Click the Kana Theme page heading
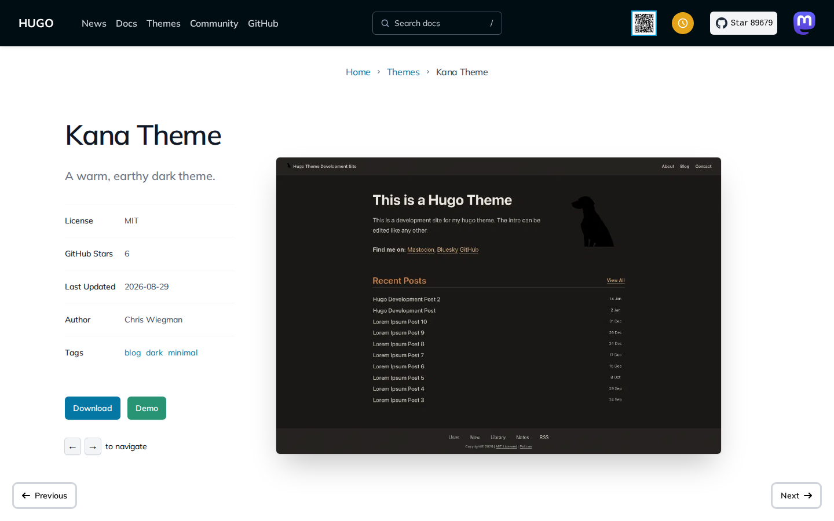The image size is (834, 521). pos(143,135)
